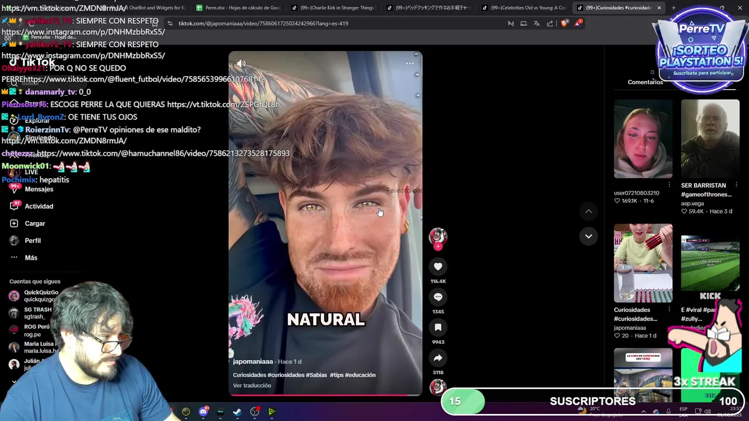
Task: Switch to the Perre.xlsx spreadsheet browser tab
Action: click(x=238, y=8)
